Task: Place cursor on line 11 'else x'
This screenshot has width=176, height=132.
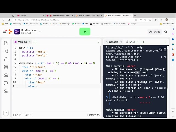Action: click(33, 86)
